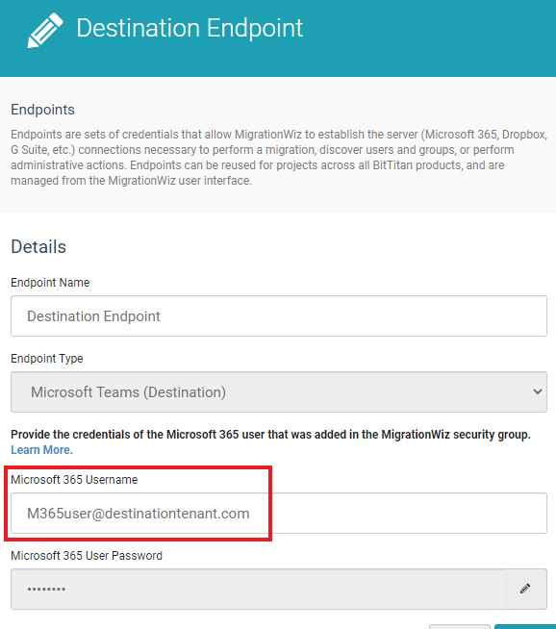
Task: Click the Endpoint Name label
Action: pos(50,283)
